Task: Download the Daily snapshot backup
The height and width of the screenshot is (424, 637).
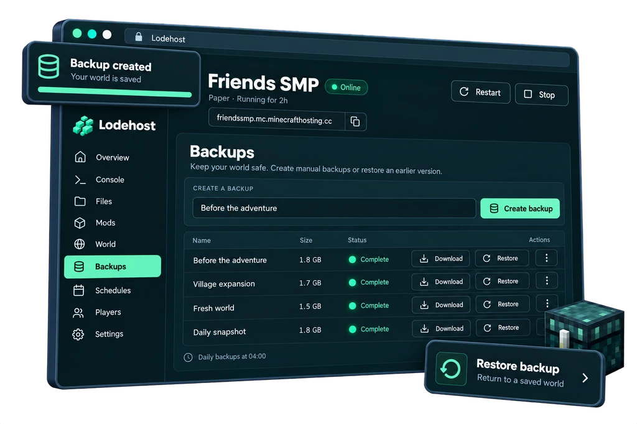Action: click(442, 328)
